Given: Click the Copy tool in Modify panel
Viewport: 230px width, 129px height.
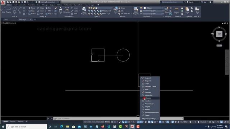Looking at the screenshot, I should (32, 11).
